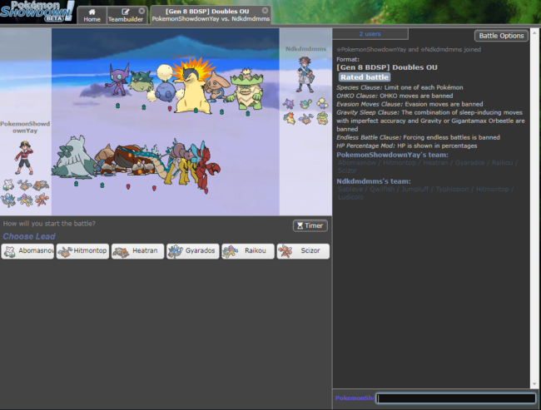Image resolution: width=541 pixels, height=410 pixels.
Task: Click into the battle chat input box
Action: coord(455,398)
